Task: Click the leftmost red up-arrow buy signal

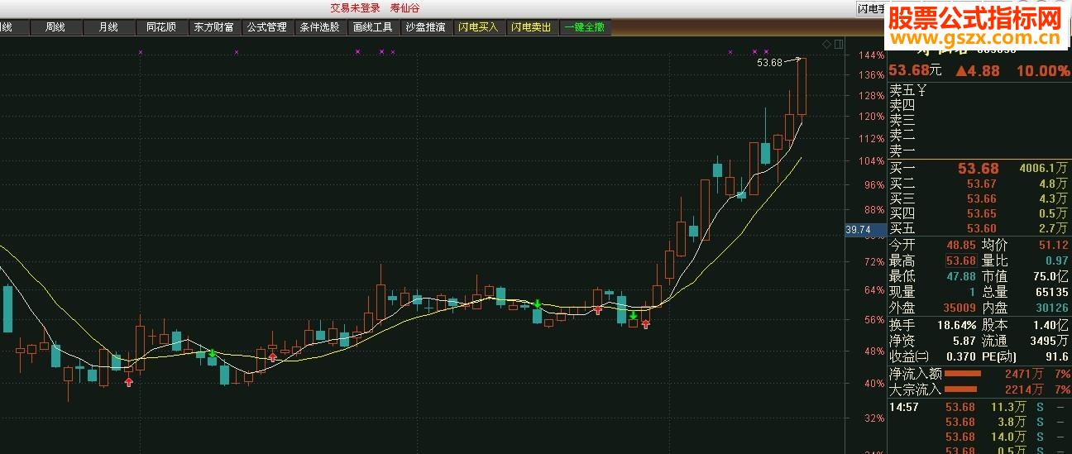Action: pos(128,381)
